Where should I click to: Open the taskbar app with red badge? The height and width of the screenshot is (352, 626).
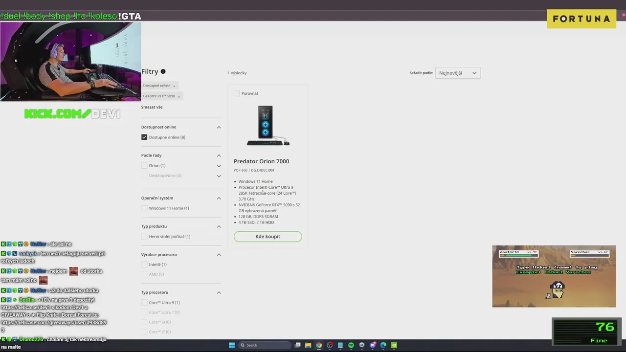330,345
